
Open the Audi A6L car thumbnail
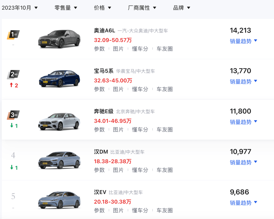pos(59,39)
